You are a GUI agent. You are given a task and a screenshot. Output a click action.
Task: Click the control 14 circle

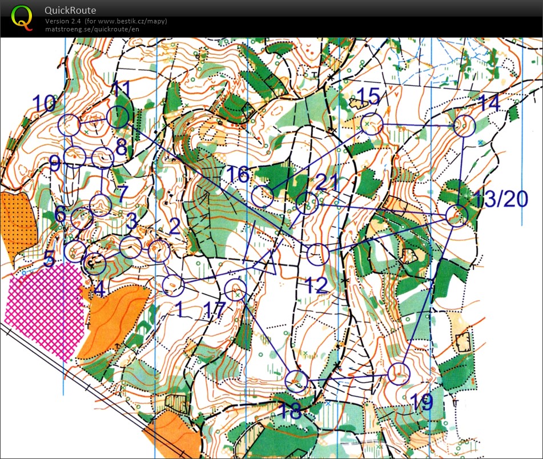(464, 126)
